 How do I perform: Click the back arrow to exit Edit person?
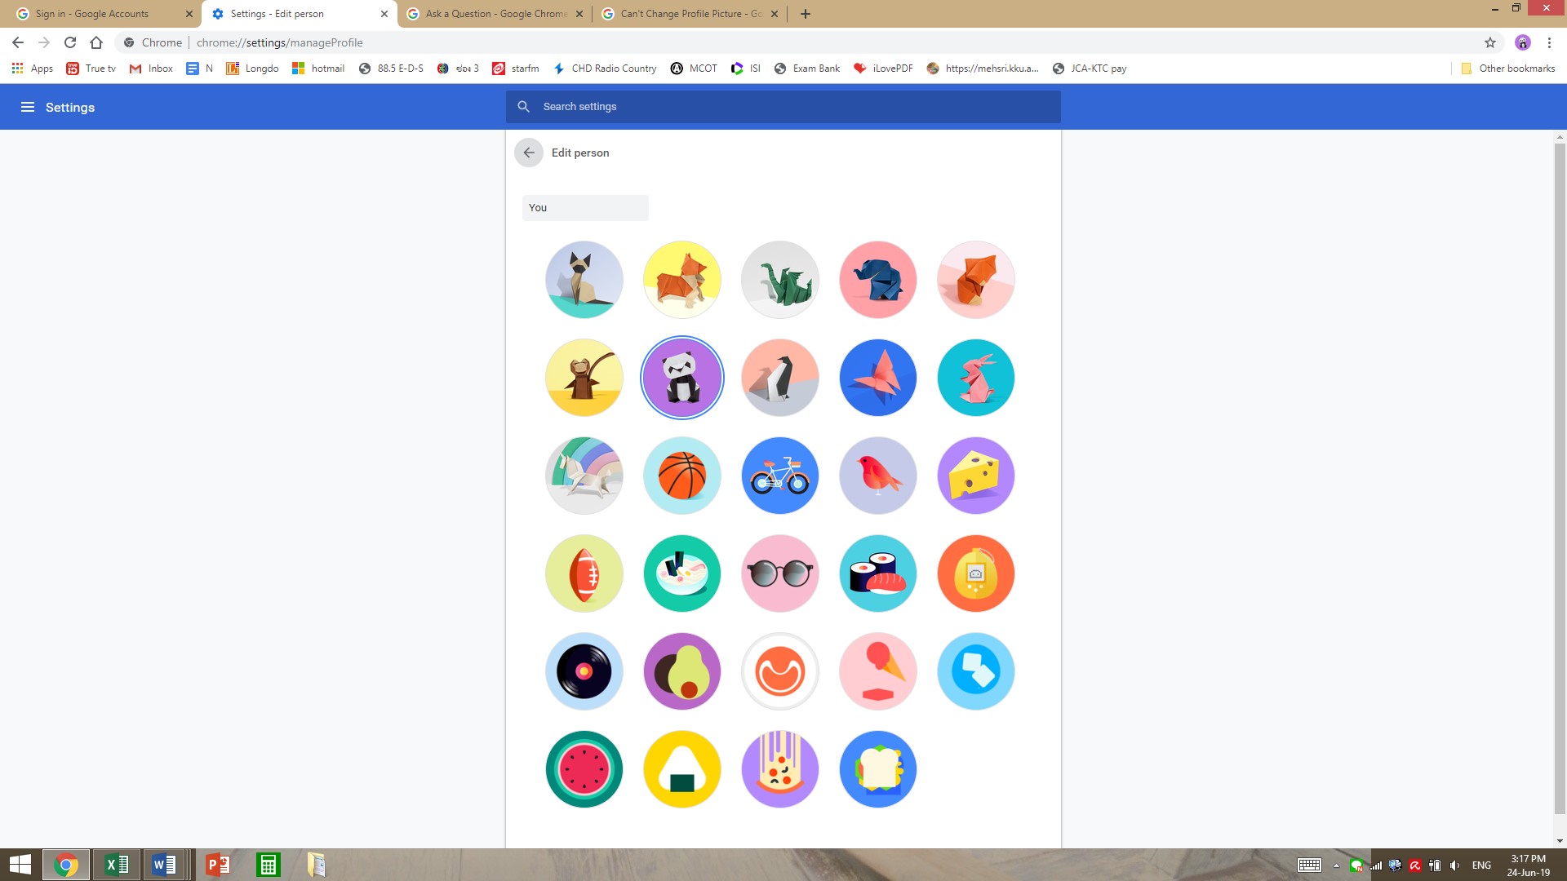[528, 152]
